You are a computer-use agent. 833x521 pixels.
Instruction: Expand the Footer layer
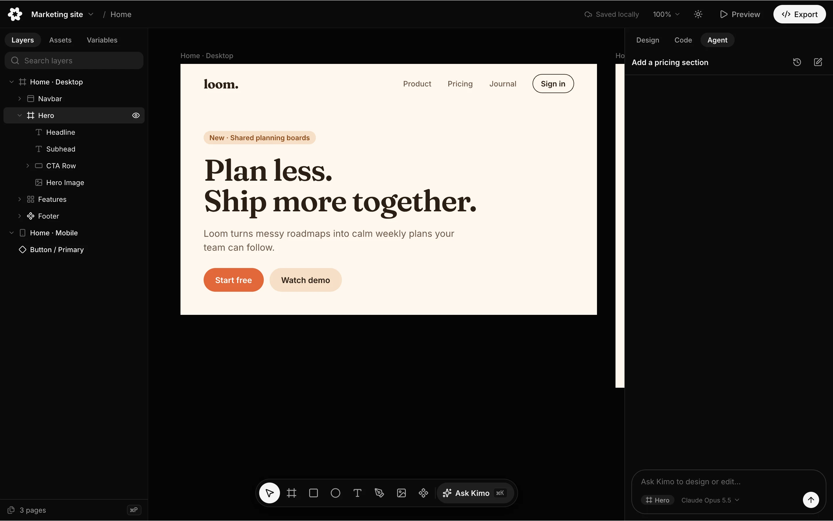tap(20, 216)
